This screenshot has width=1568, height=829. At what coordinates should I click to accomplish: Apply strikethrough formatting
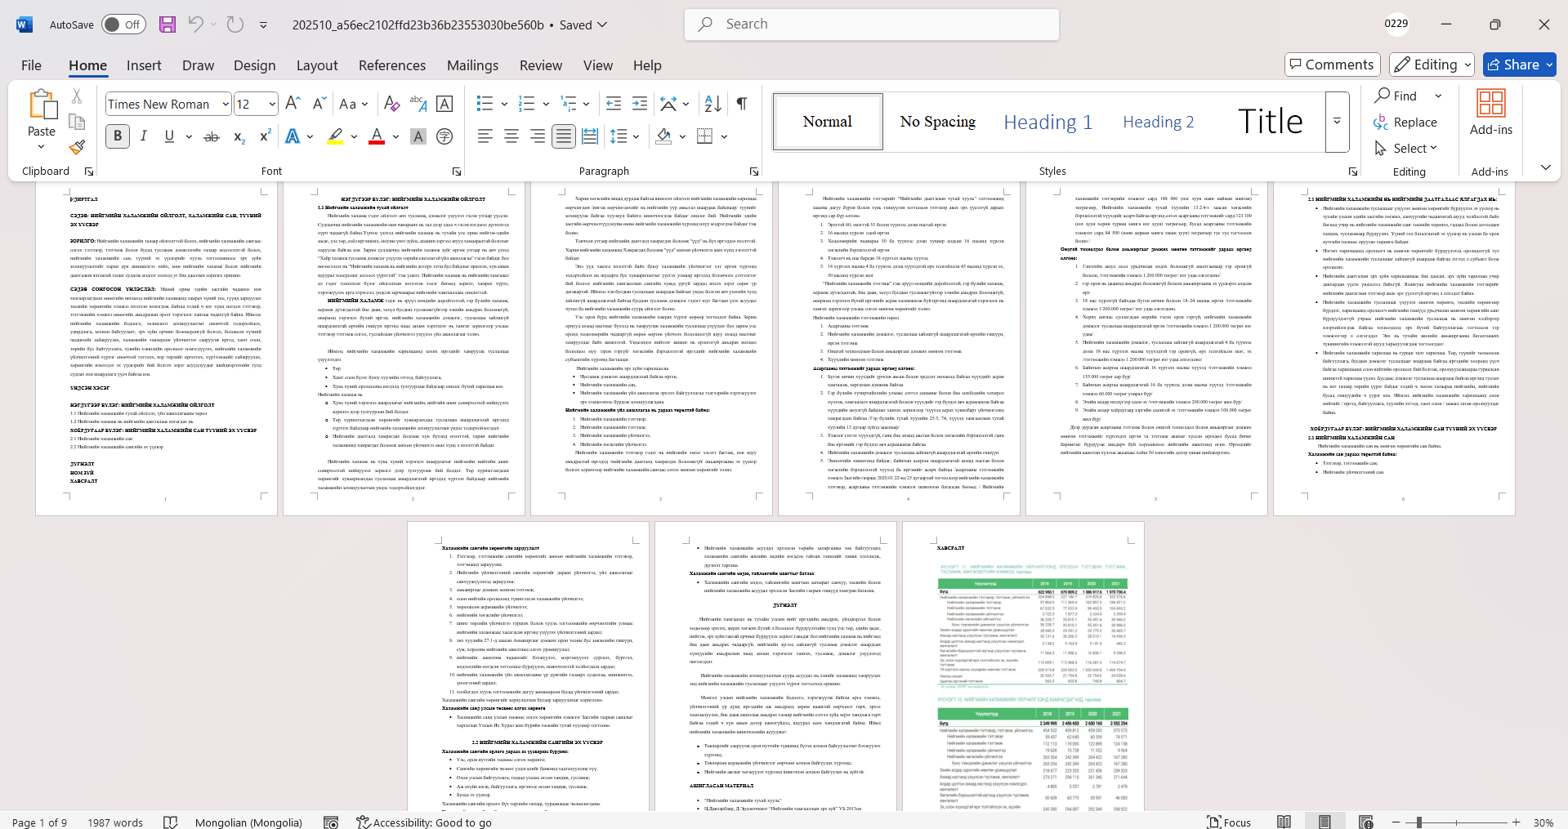click(x=212, y=136)
